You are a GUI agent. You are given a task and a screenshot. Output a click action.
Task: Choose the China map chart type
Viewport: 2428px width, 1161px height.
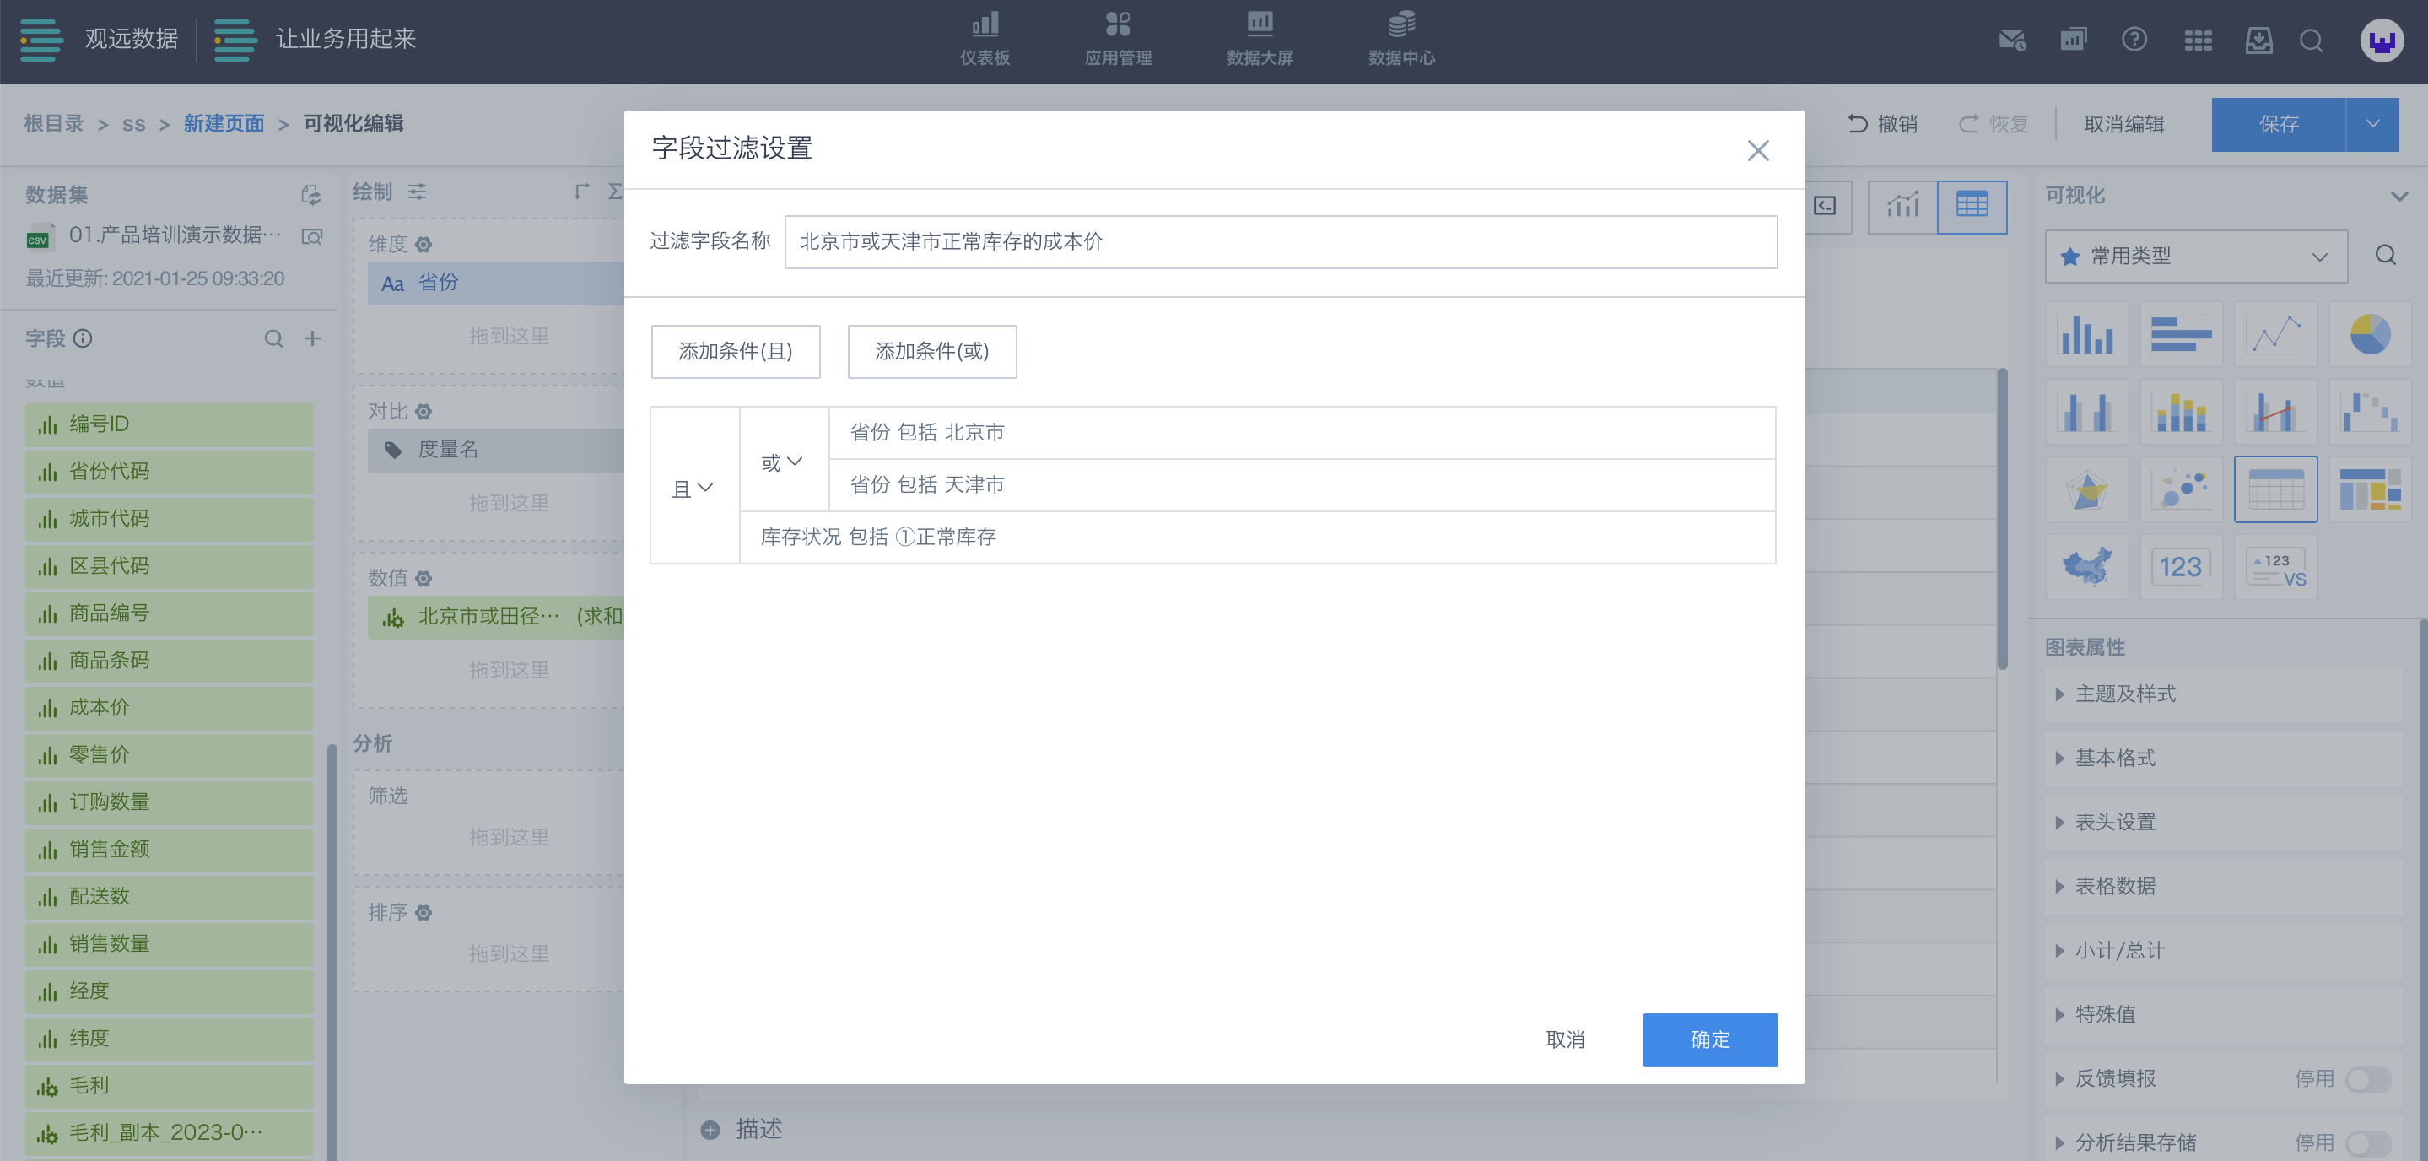[2087, 567]
